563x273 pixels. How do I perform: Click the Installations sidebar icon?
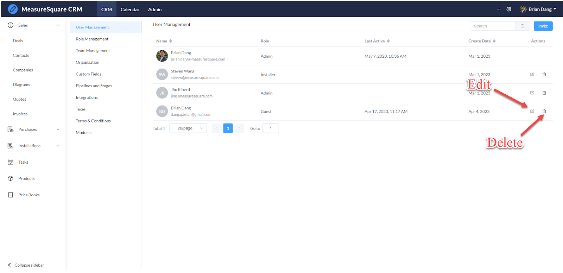(x=11, y=146)
